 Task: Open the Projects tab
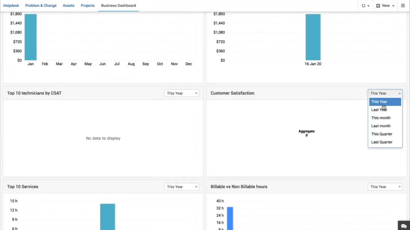tap(88, 6)
